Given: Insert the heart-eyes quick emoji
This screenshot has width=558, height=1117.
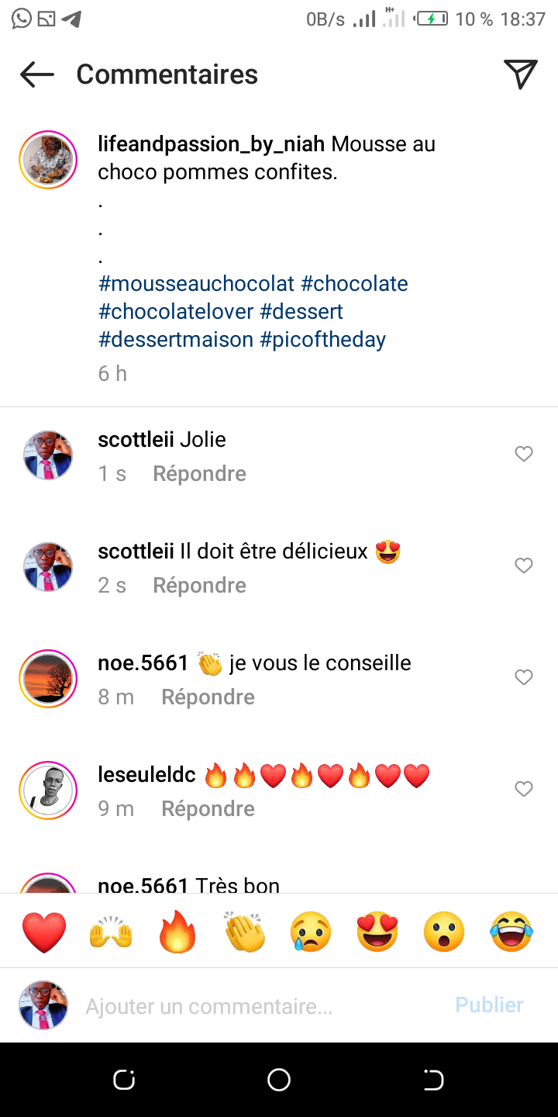Looking at the screenshot, I should coord(377,932).
